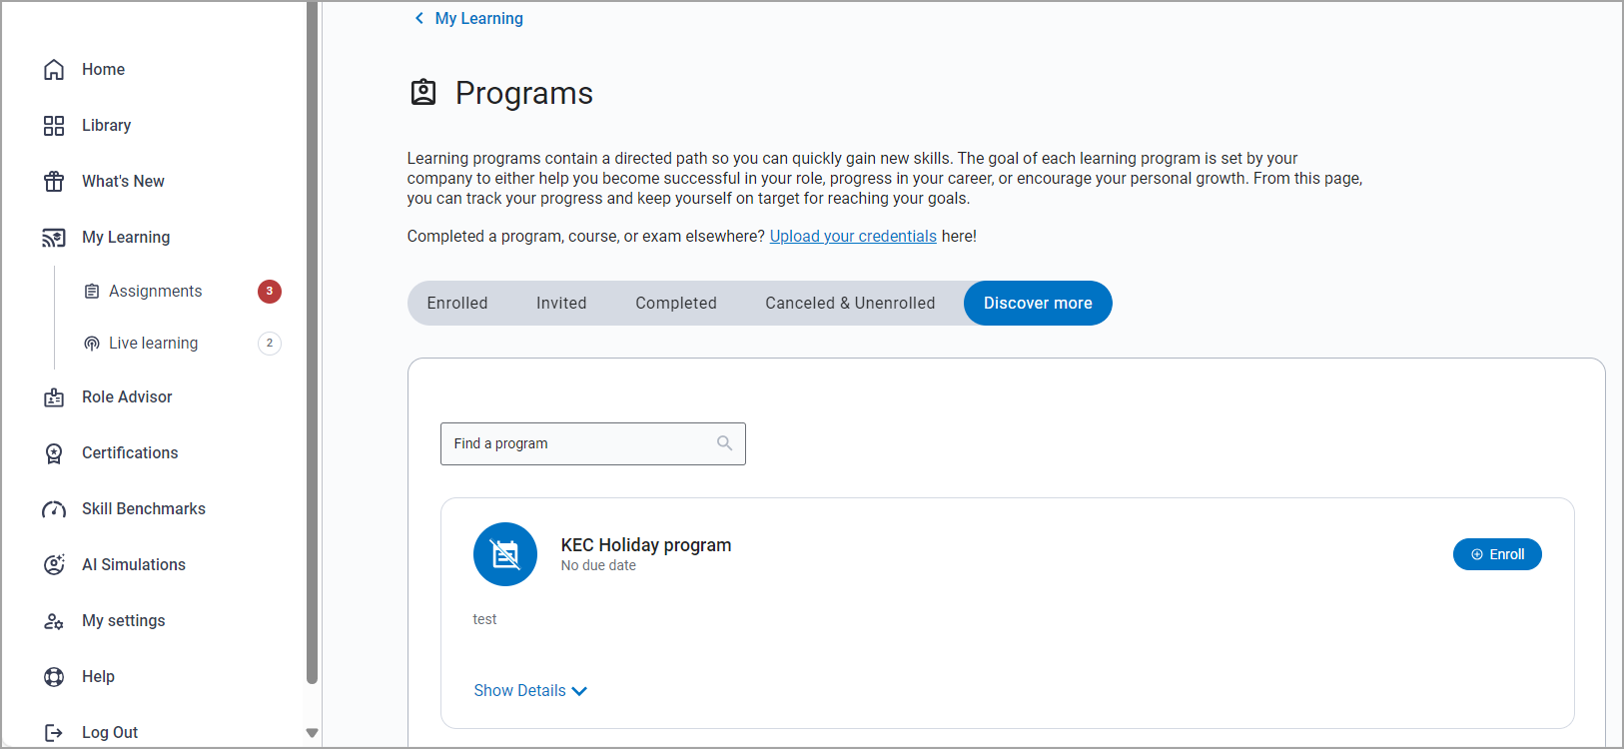Open the Upload your credentials link
Image resolution: width=1624 pixels, height=749 pixels.
[852, 236]
